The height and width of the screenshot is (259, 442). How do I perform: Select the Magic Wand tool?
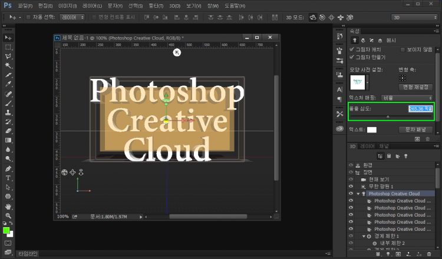(x=9, y=65)
